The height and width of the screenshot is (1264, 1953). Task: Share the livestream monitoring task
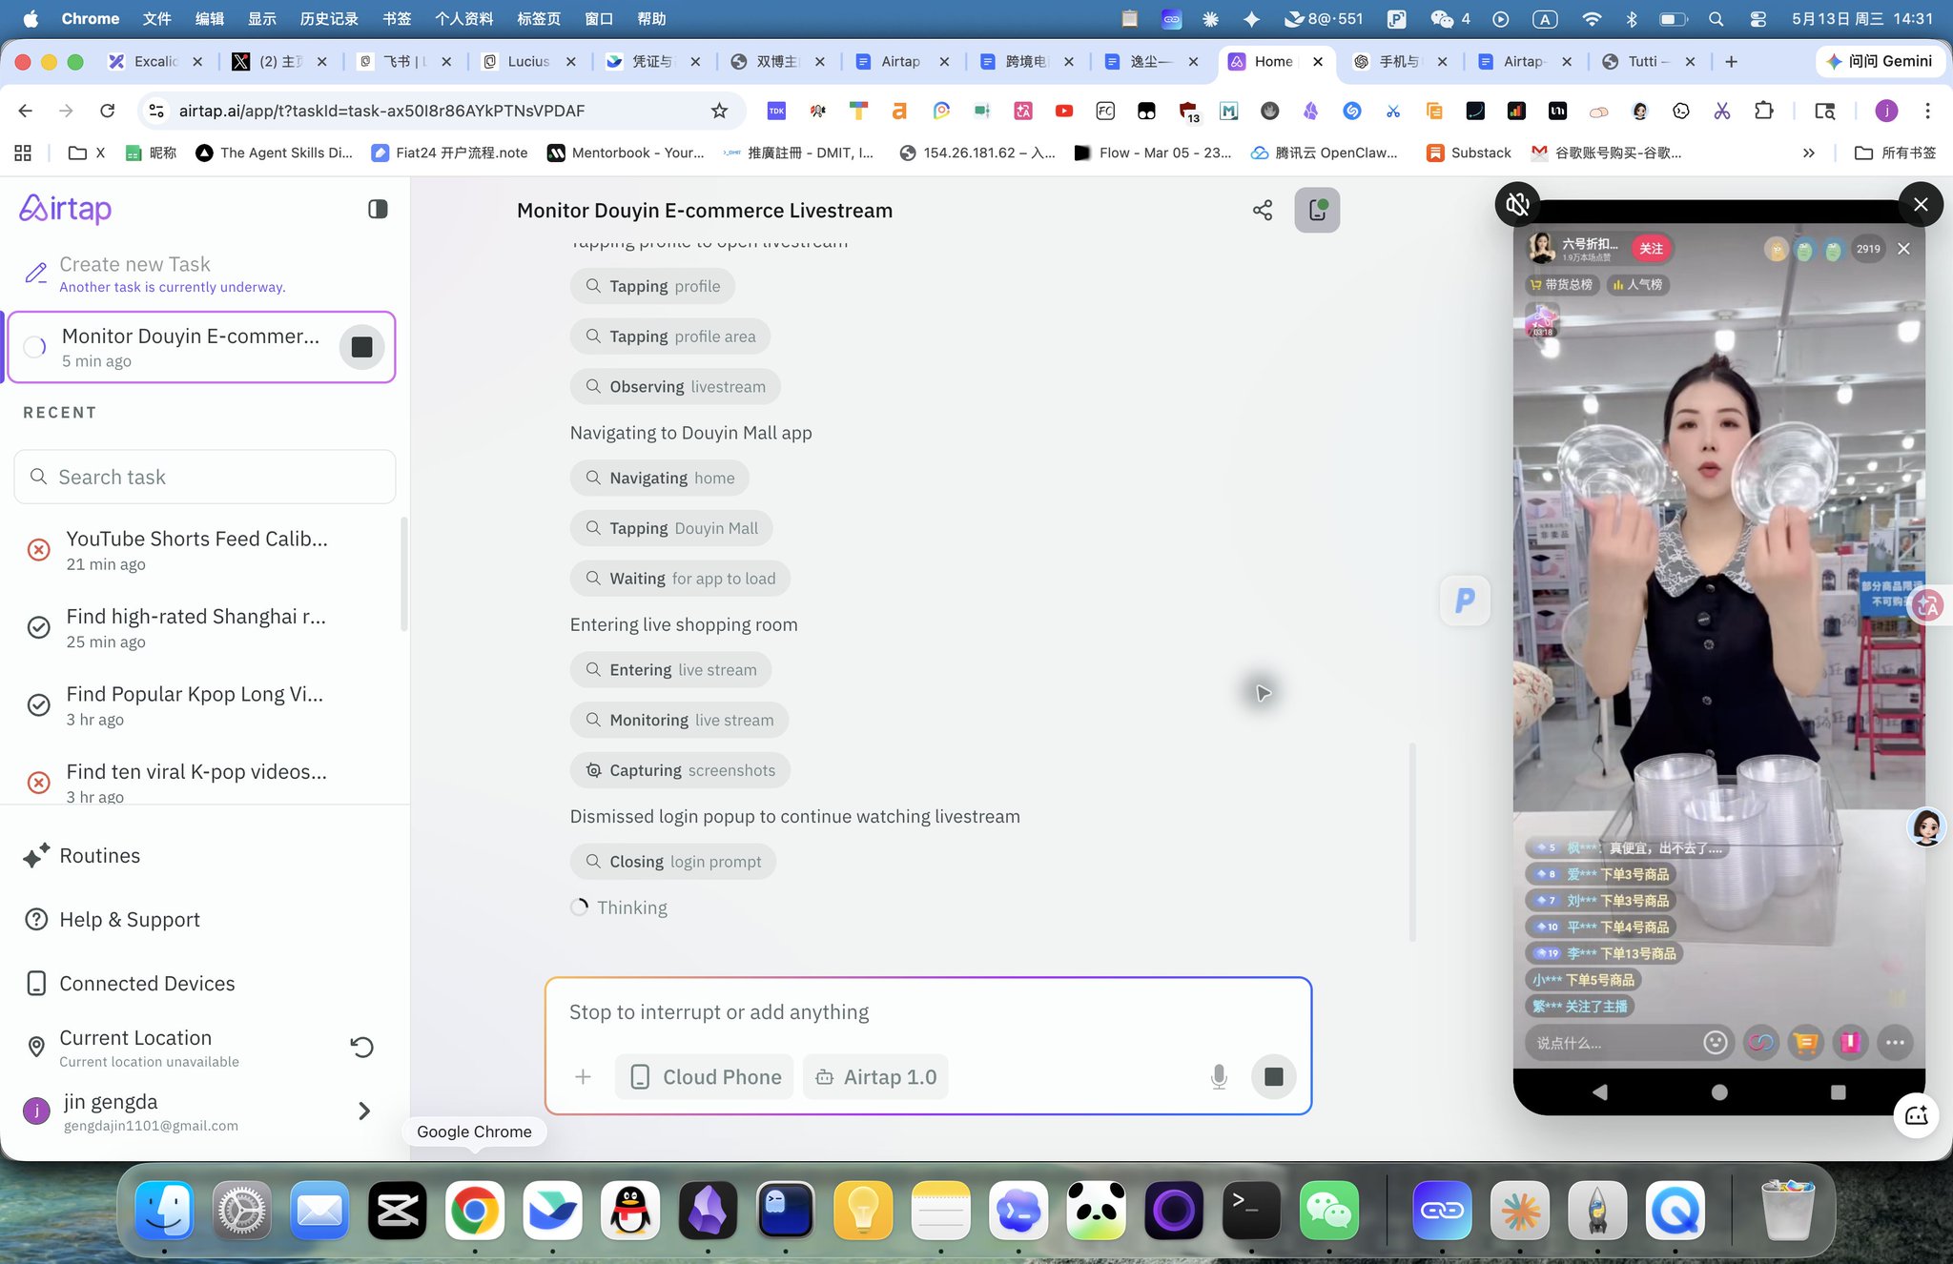pos(1263,211)
